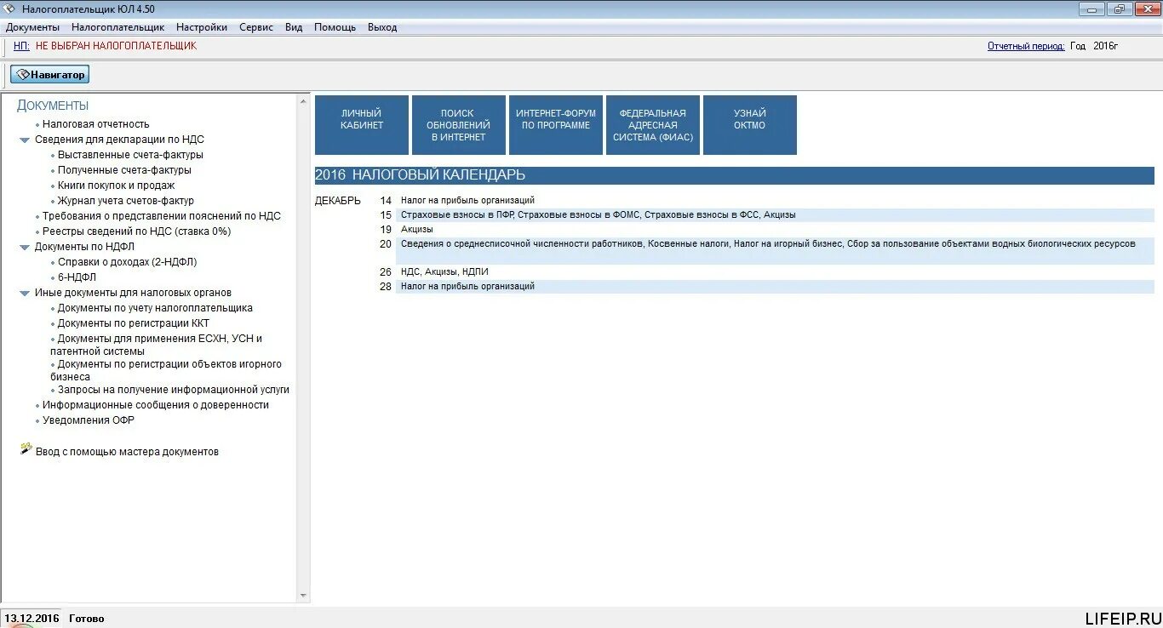Click the 13.12.2016 date in status bar
1163x628 pixels.
coord(32,619)
